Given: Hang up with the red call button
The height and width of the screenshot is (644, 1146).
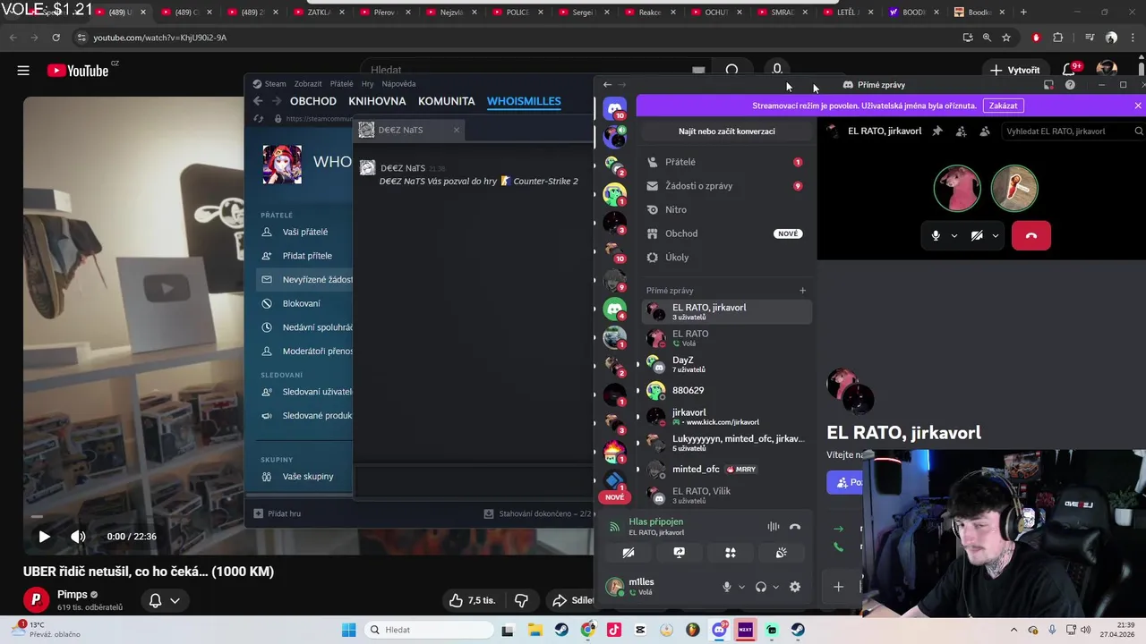Looking at the screenshot, I should click(1031, 235).
